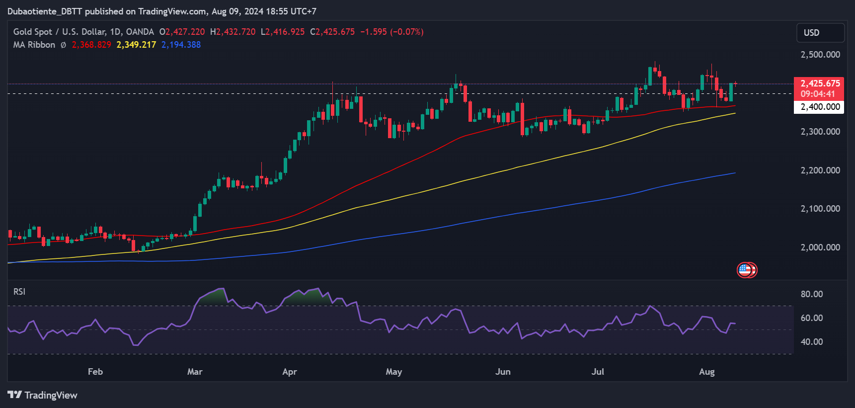The height and width of the screenshot is (408, 855).
Task: Open the US flag economic event marker
Action: 746,270
